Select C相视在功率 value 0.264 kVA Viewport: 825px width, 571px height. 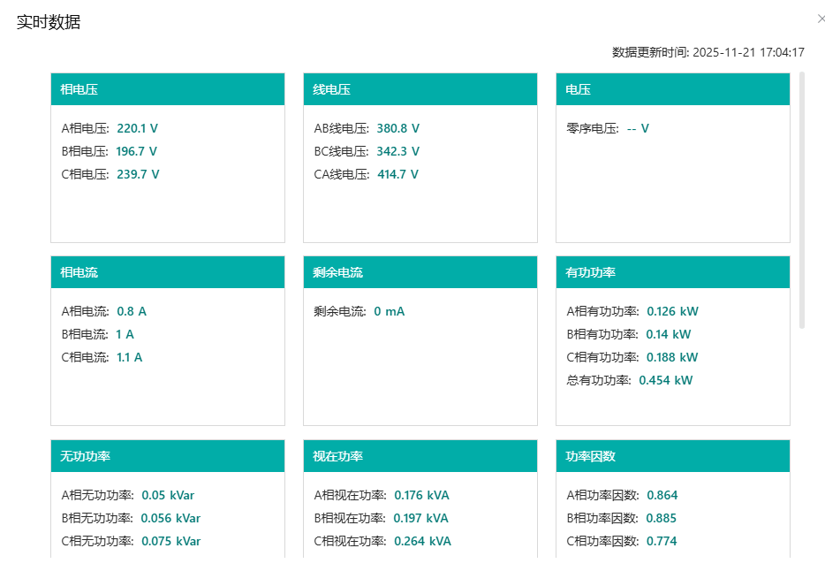point(422,541)
